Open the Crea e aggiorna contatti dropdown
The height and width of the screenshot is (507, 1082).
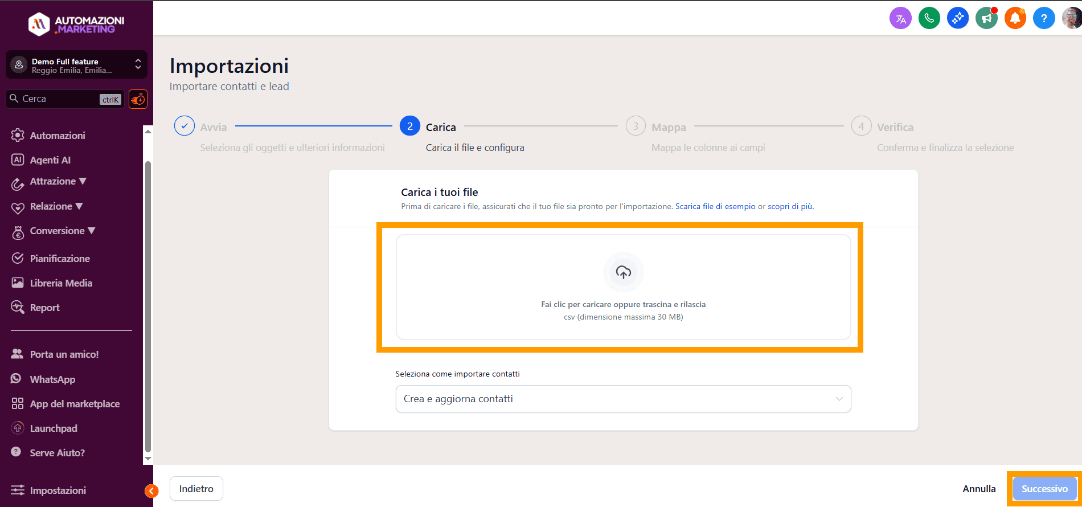[x=623, y=399]
